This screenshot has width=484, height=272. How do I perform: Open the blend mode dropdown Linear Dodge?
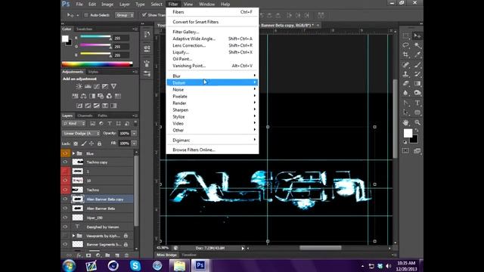click(82, 134)
